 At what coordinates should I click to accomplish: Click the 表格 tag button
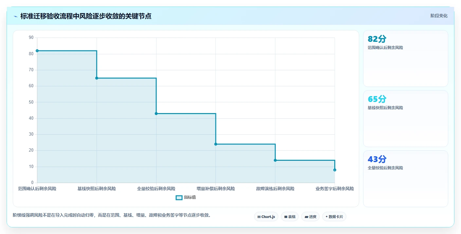(x=290, y=217)
